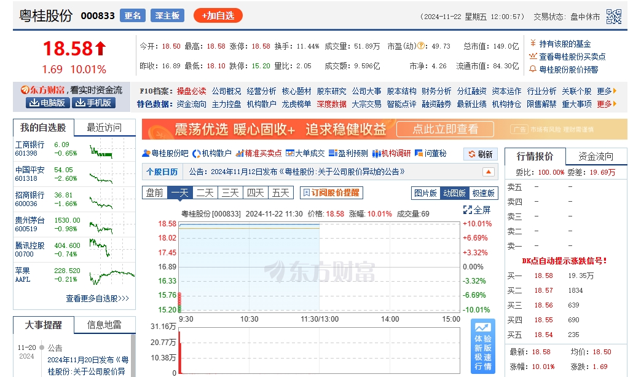Open the QR code icon
The image size is (633, 377).
613,17
